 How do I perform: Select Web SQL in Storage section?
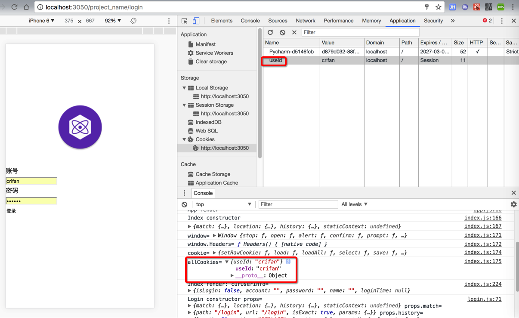206,131
